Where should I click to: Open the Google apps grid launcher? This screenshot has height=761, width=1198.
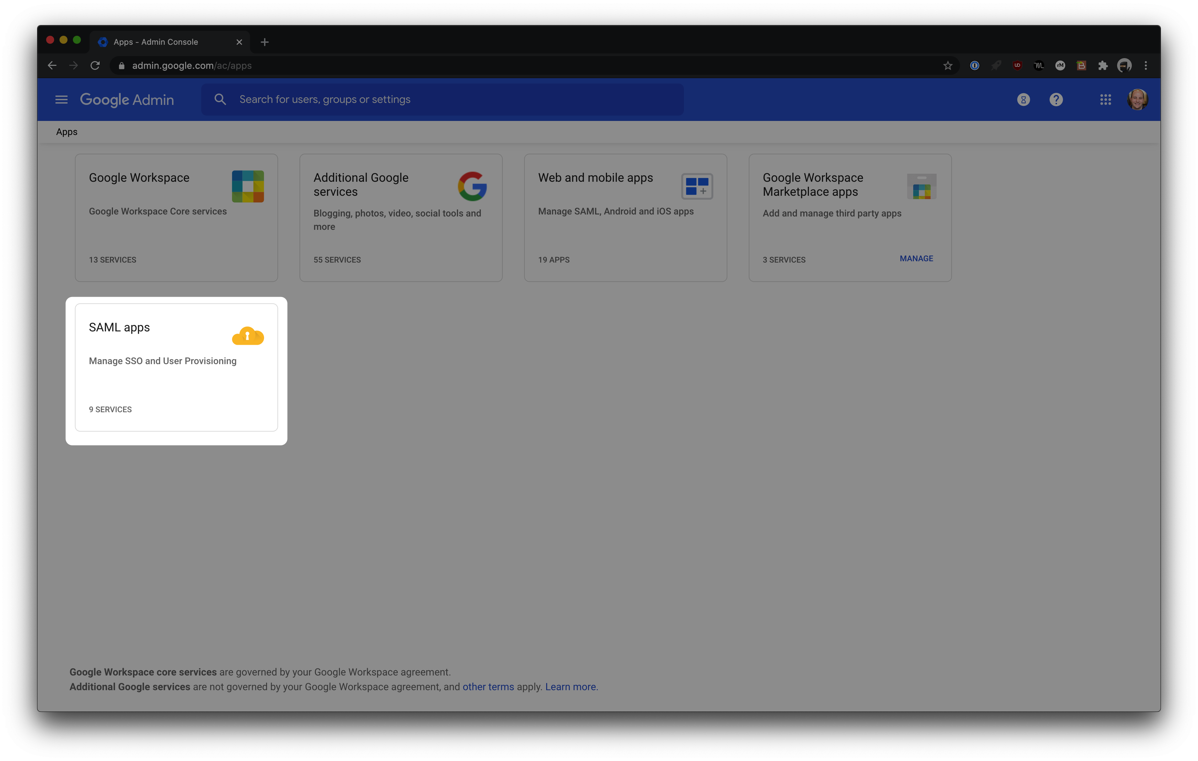coord(1105,100)
